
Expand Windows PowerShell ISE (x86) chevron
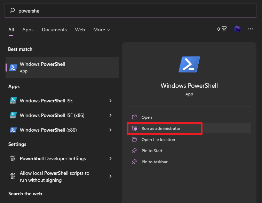110,115
